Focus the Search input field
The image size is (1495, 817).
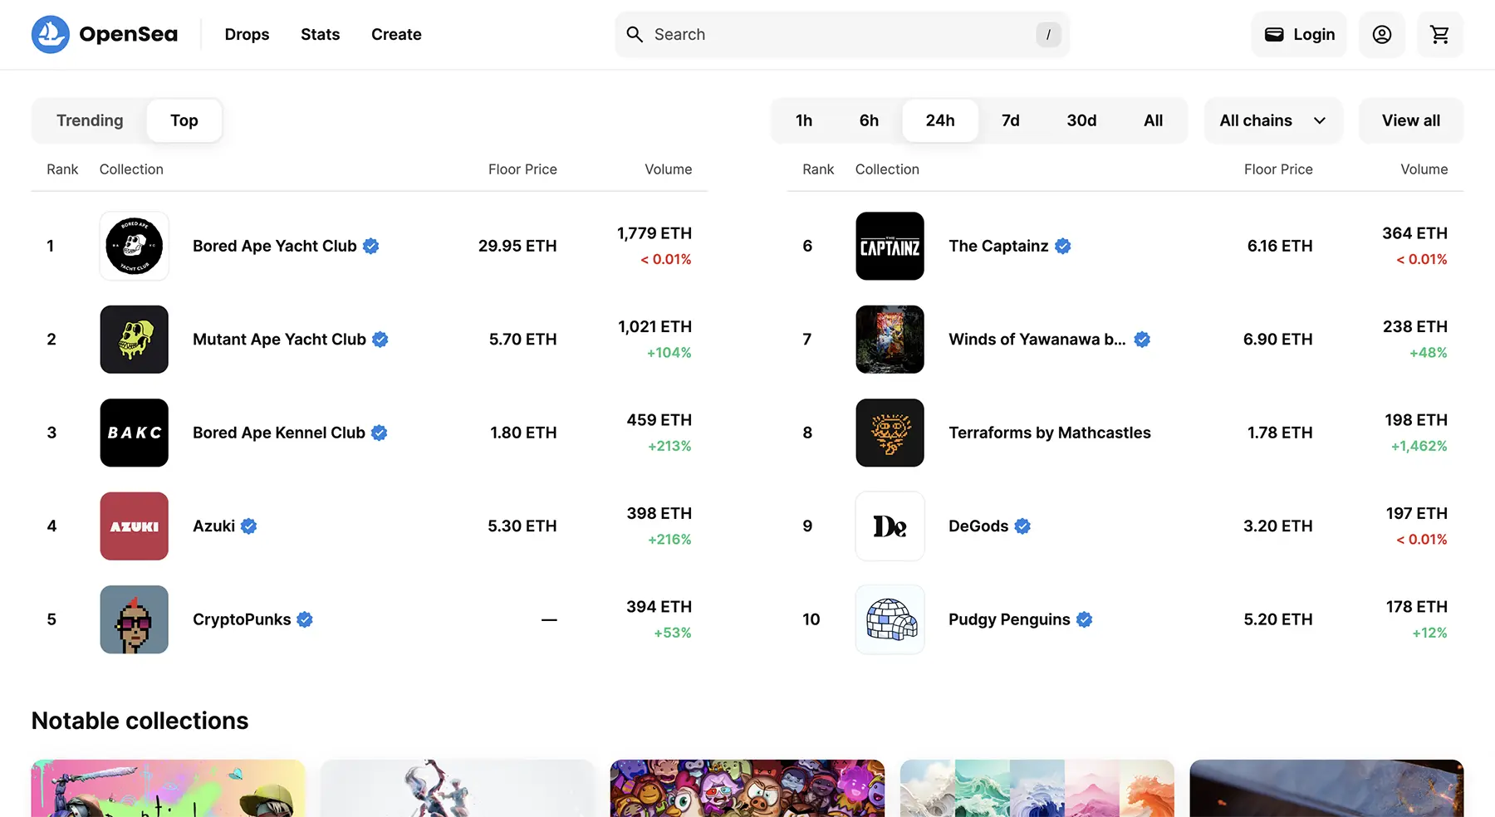842,34
